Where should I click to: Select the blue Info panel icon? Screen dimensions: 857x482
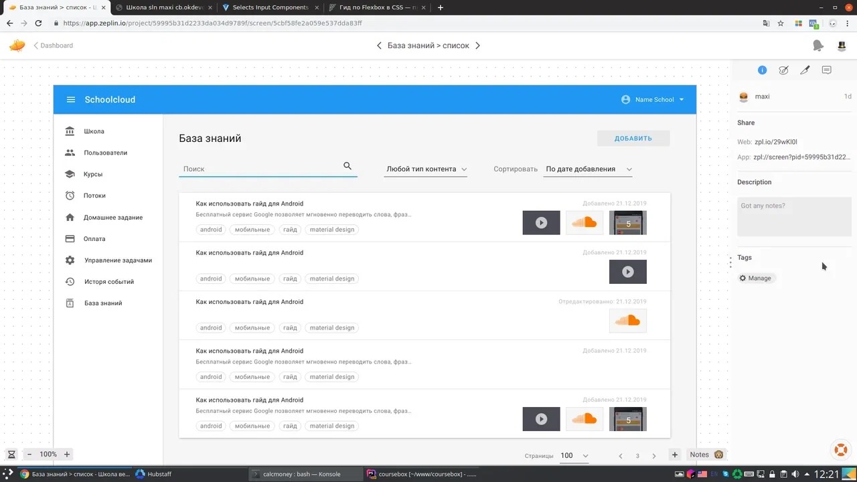pyautogui.click(x=762, y=70)
